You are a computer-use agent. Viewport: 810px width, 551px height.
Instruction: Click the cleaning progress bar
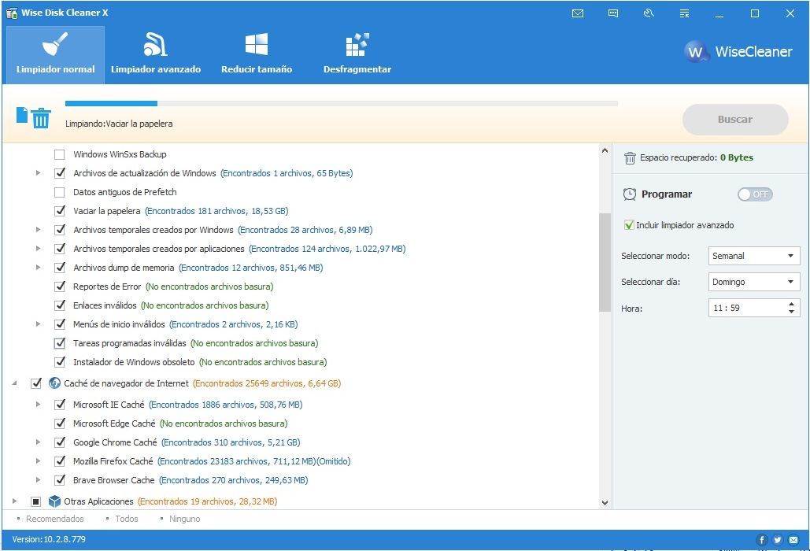pyautogui.click(x=342, y=104)
